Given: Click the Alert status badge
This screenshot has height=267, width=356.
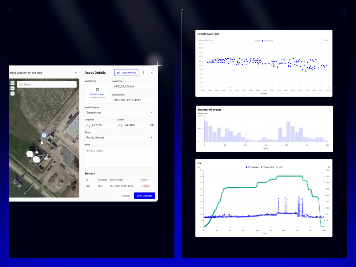Looking at the screenshot, I should (146, 186).
